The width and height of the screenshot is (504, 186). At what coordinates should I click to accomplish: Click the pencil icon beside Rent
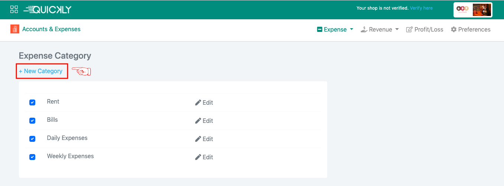198,102
